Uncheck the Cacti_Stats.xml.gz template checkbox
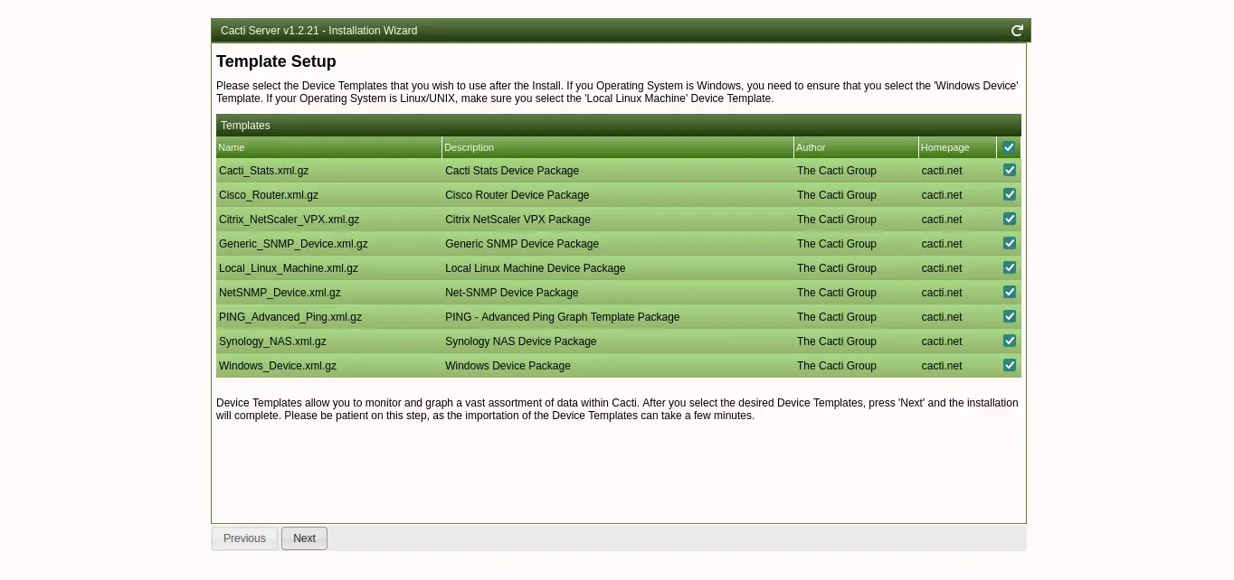 1010,170
